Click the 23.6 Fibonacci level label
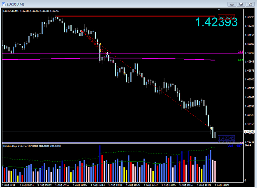This screenshot has width=257, height=188. point(241,52)
